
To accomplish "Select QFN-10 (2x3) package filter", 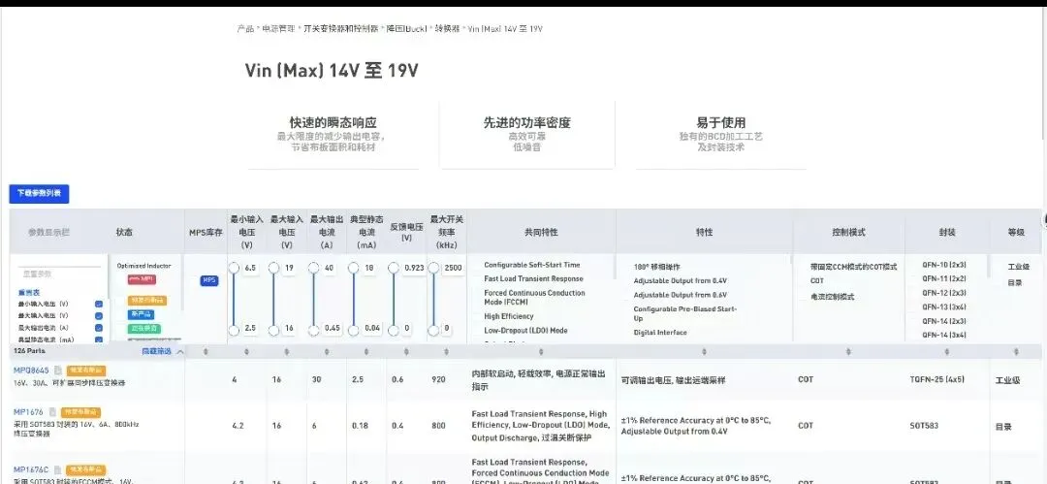I will (x=943, y=265).
